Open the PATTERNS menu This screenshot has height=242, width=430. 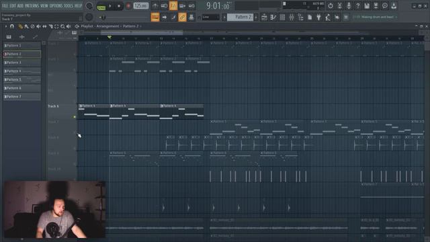click(32, 5)
